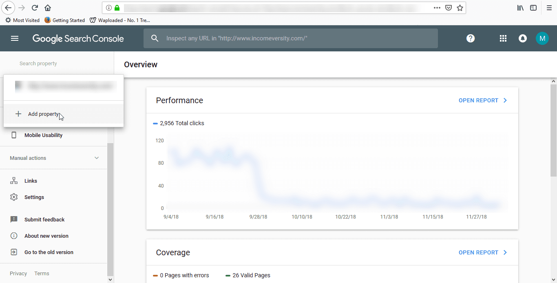Click the chevron next to Performance OPEN REPORT
This screenshot has height=283, width=557.
[505, 100]
